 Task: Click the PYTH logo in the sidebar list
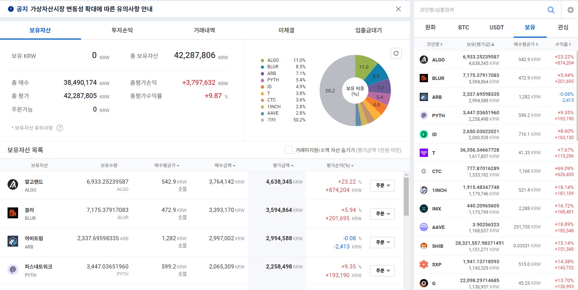424,115
